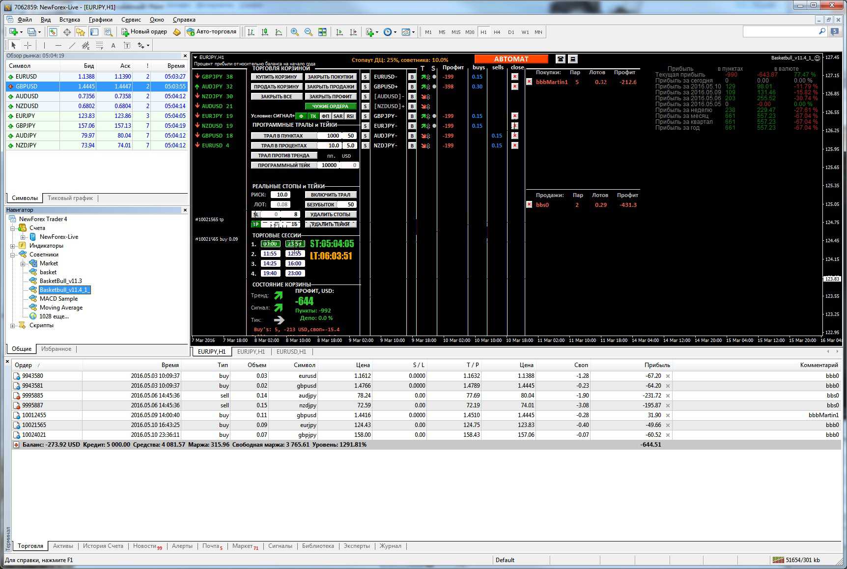The image size is (847, 569).
Task: Click the clock/period icon on the toolbar
Action: pyautogui.click(x=388, y=31)
